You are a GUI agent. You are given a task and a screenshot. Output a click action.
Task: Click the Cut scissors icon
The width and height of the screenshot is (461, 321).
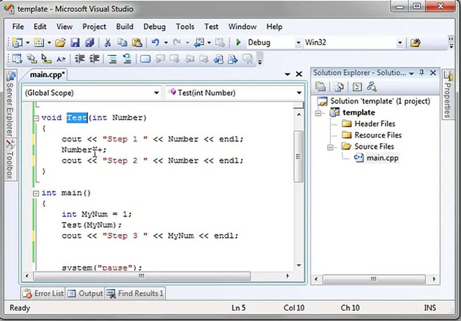tap(108, 43)
